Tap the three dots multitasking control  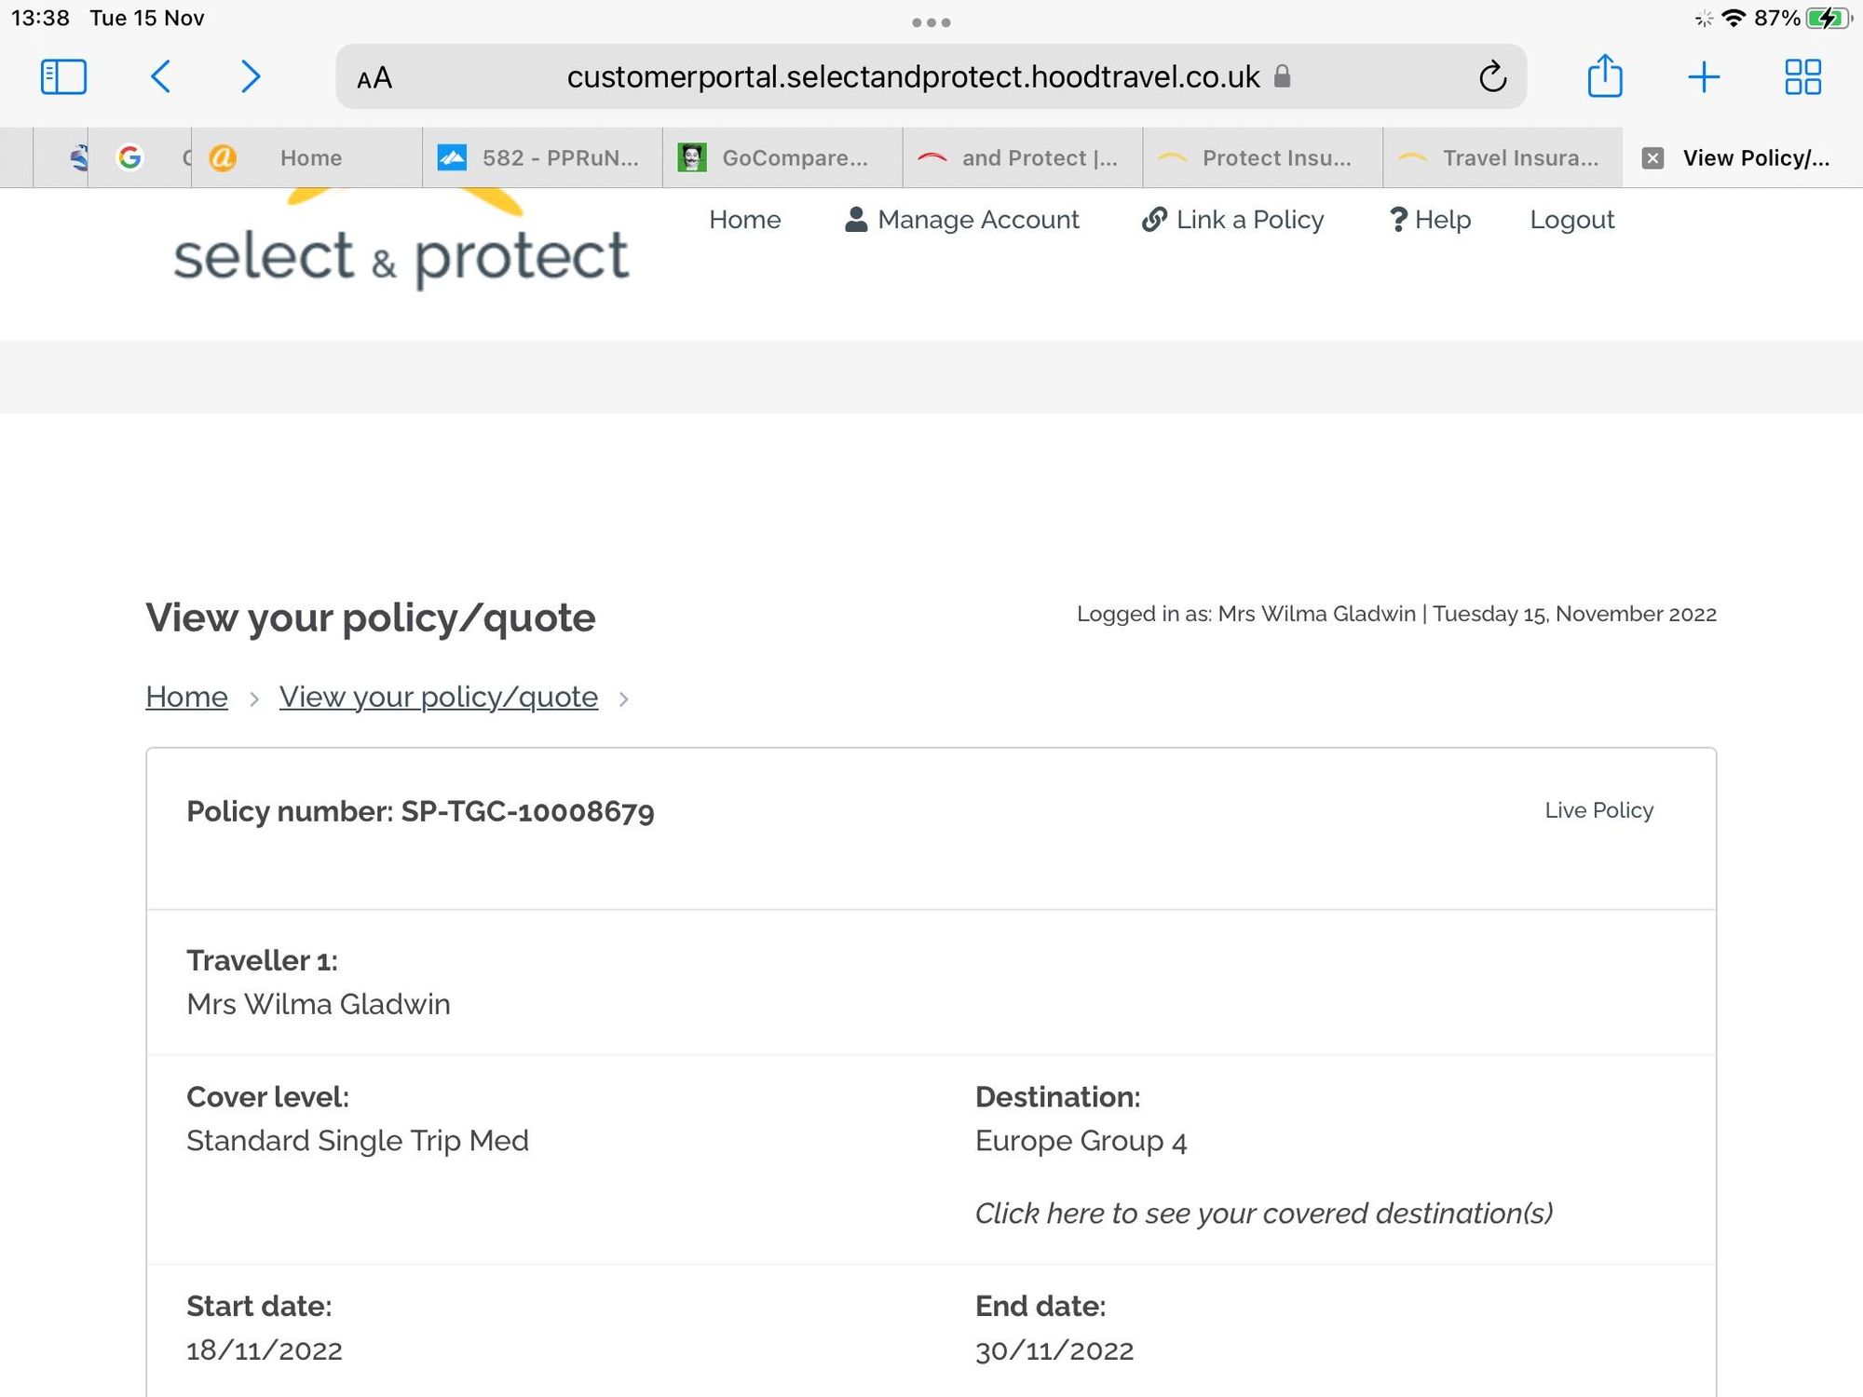coord(931,22)
